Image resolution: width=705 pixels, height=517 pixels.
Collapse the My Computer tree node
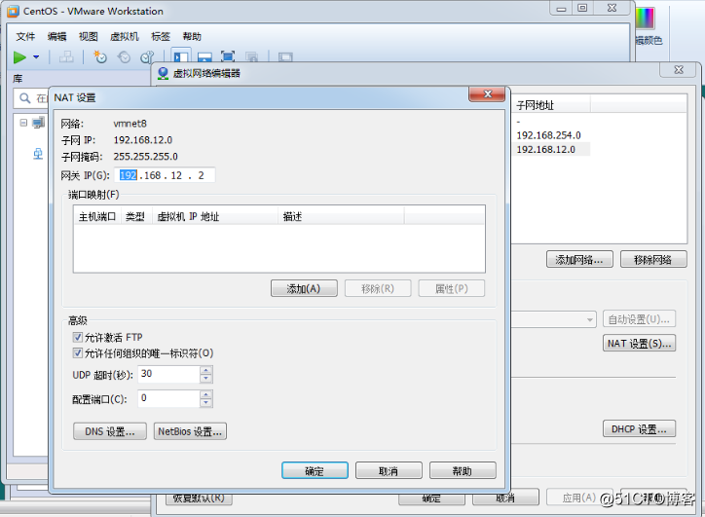[x=23, y=123]
